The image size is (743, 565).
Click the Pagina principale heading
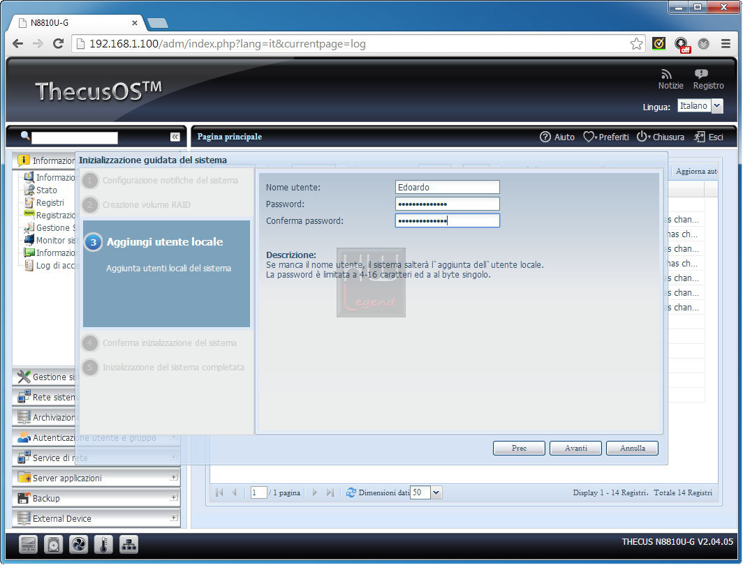point(229,137)
